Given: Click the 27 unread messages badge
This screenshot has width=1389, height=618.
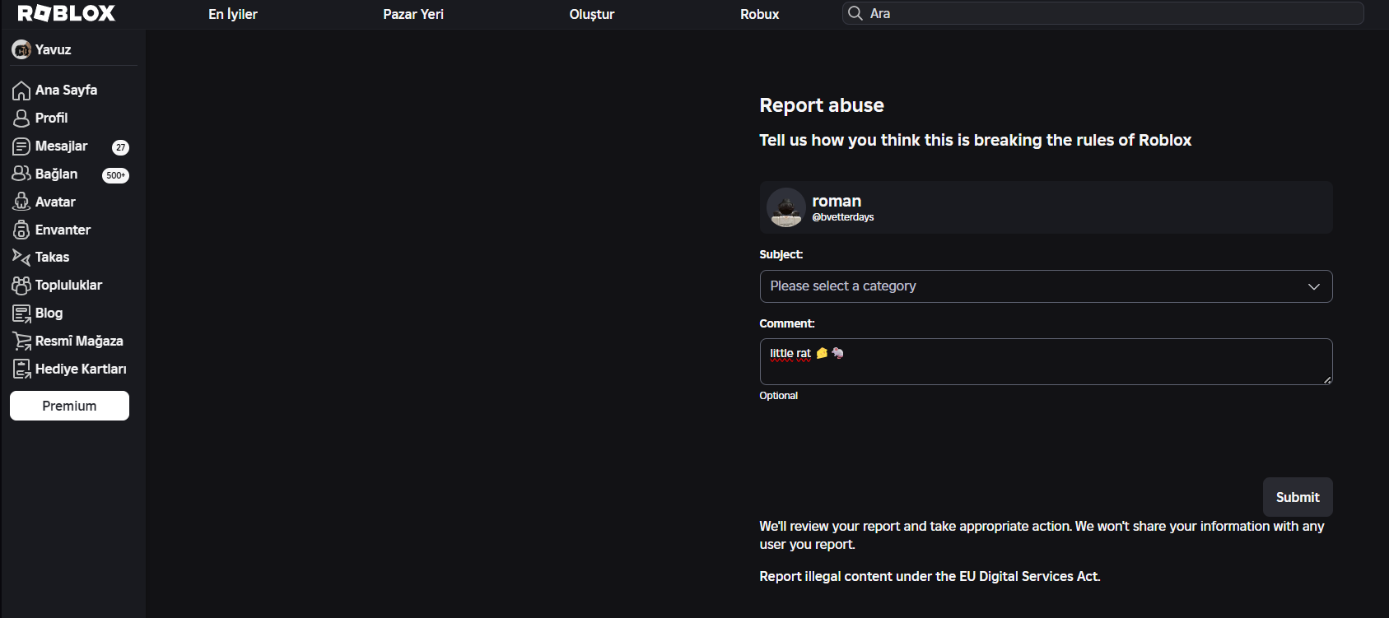Looking at the screenshot, I should 121,147.
